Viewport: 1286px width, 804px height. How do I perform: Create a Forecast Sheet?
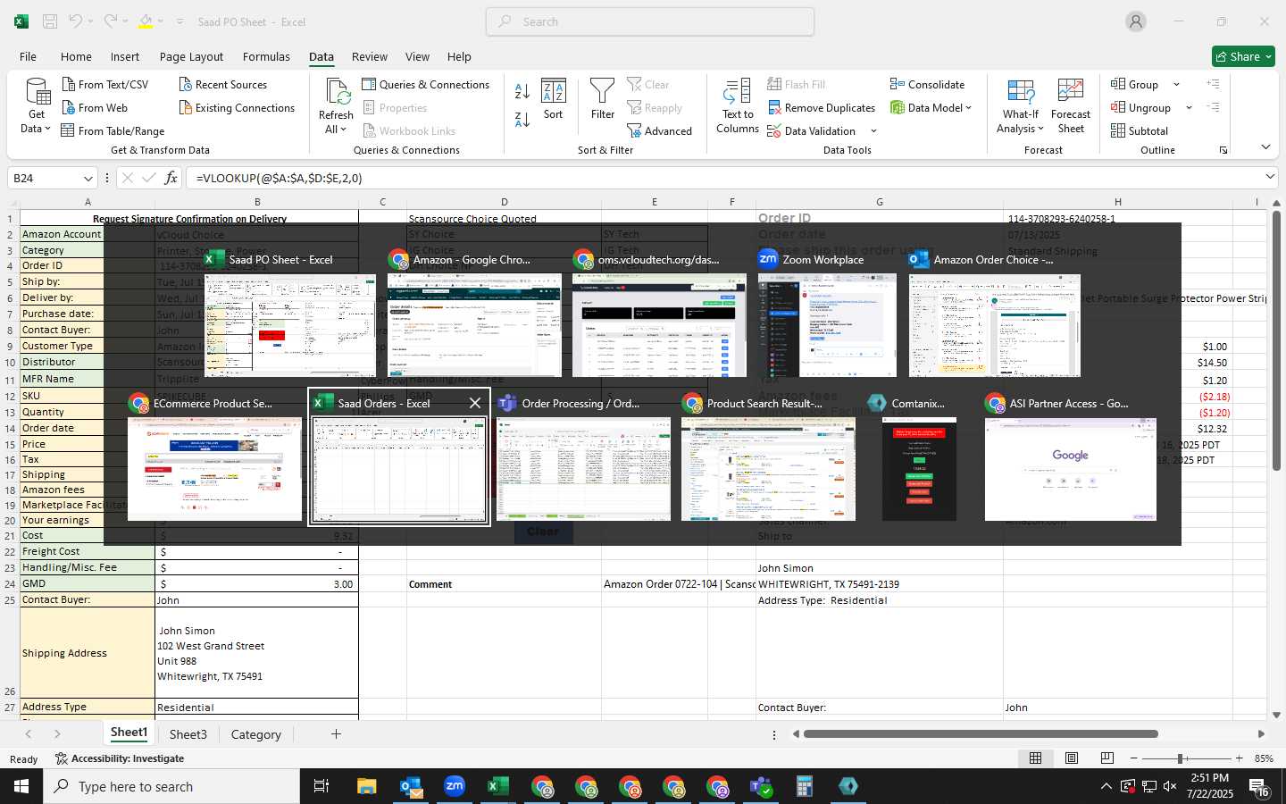tap(1071, 106)
